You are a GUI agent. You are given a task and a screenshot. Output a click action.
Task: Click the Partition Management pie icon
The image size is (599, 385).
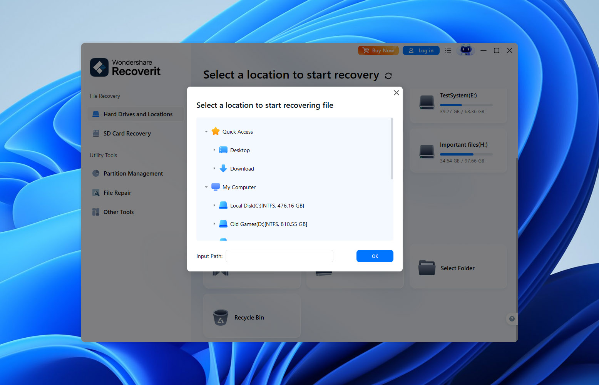point(96,173)
